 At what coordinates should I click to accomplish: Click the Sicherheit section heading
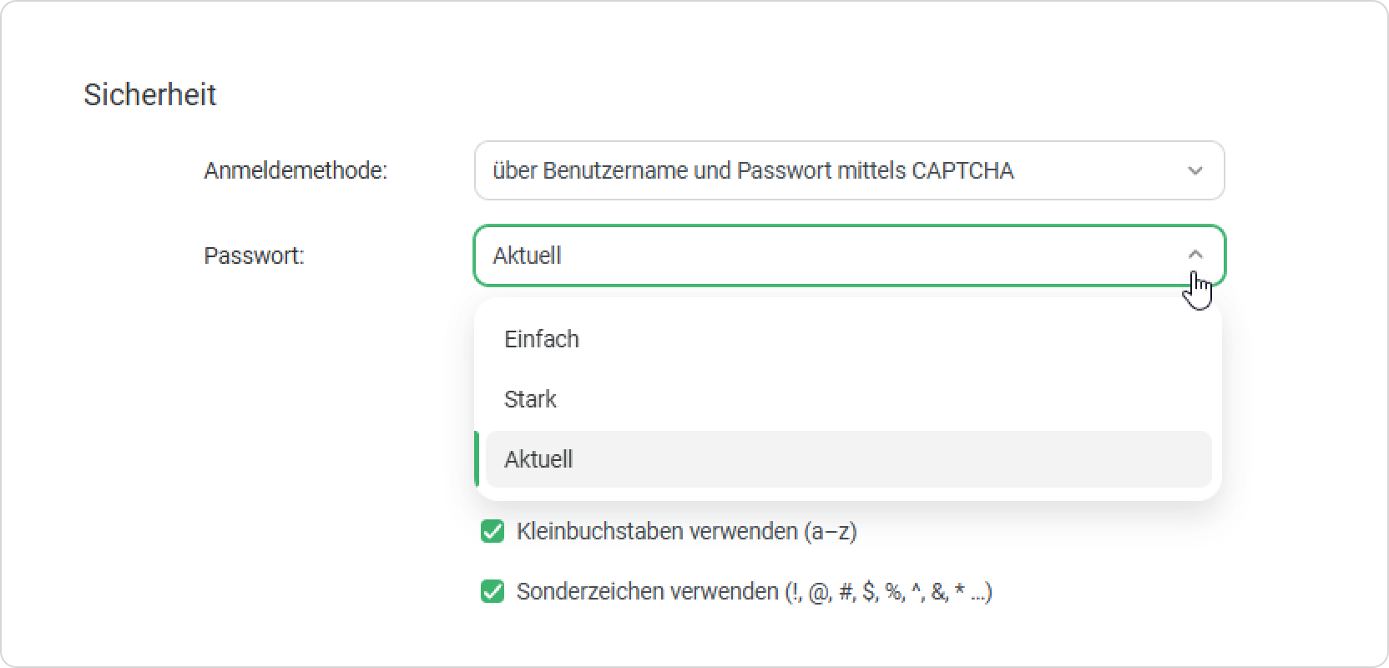coord(149,94)
